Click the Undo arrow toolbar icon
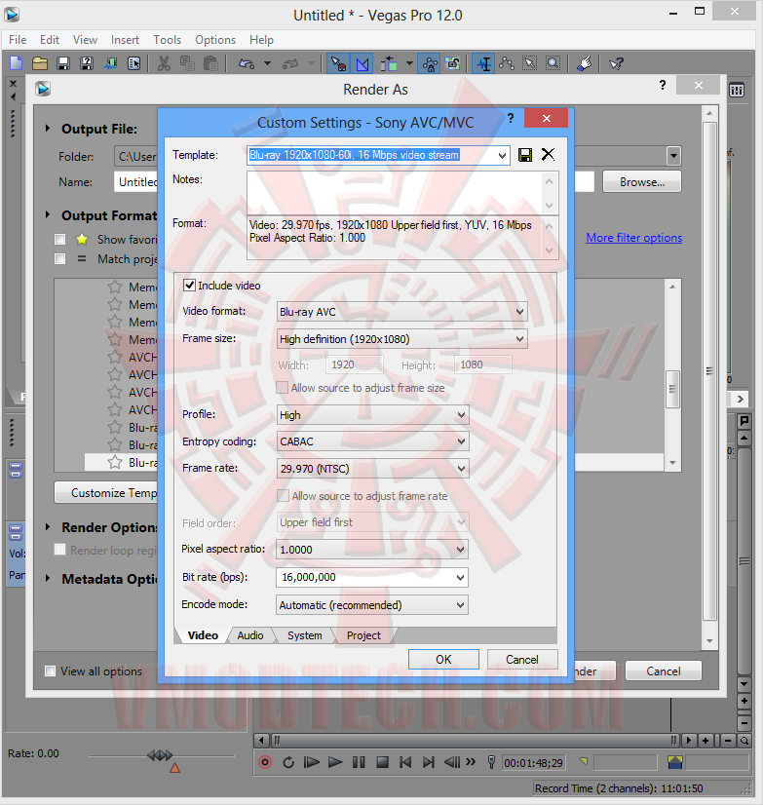The height and width of the screenshot is (805, 763). 247,63
